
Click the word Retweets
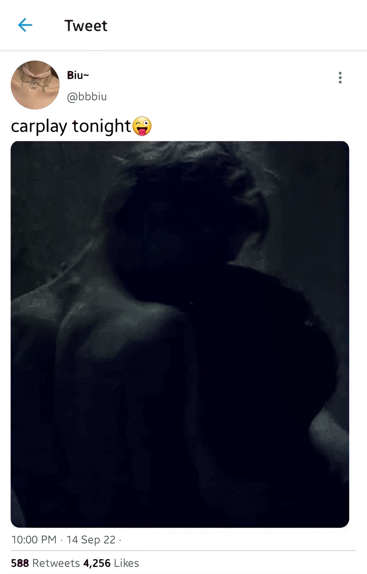[x=56, y=563]
